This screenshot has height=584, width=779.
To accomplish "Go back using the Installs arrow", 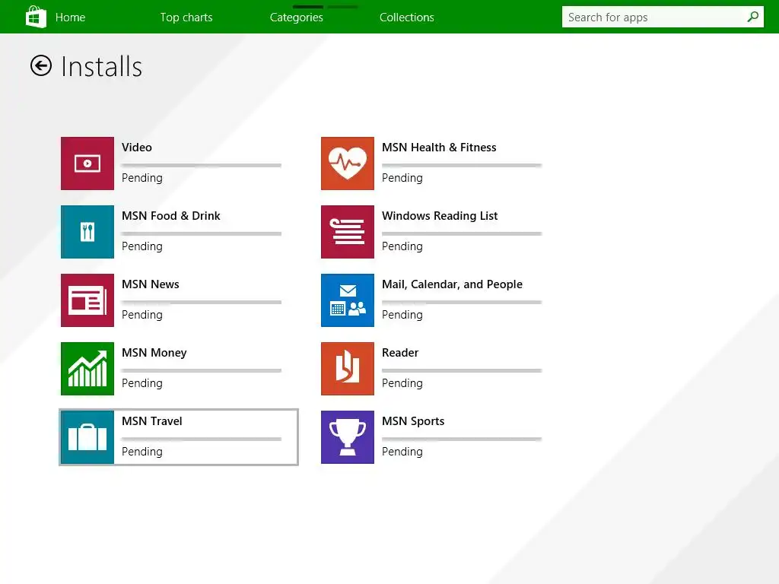I will pos(41,65).
